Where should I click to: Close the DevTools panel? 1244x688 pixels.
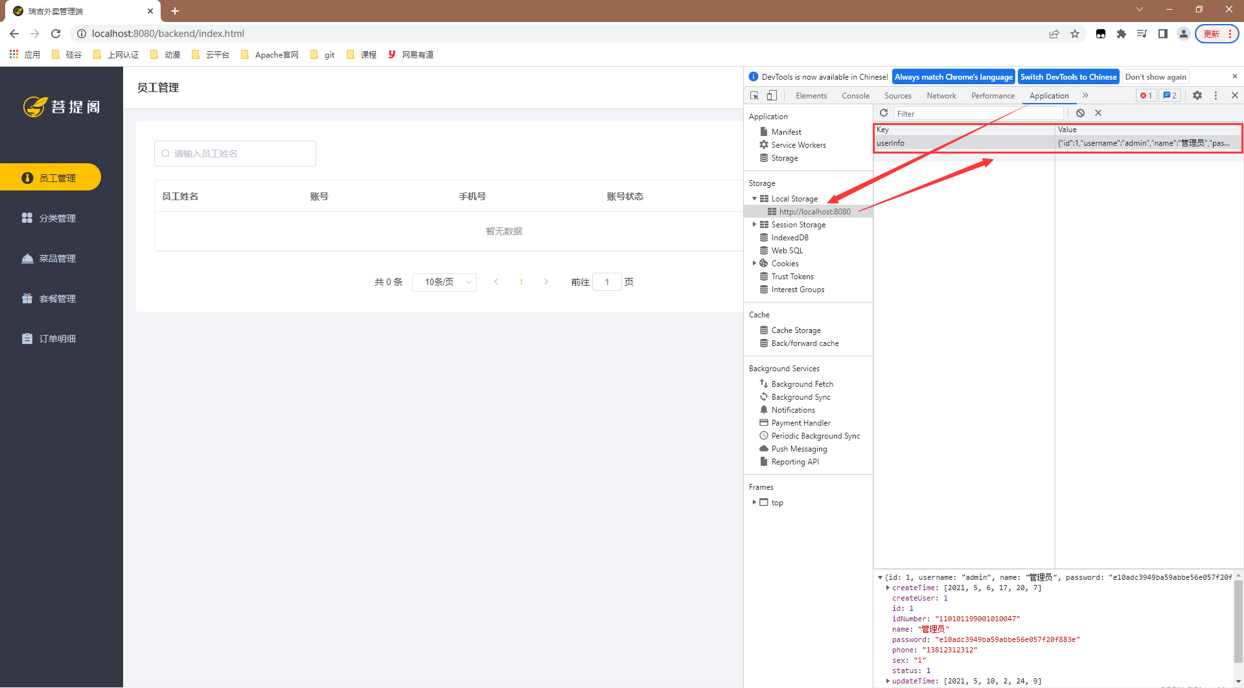pos(1235,95)
